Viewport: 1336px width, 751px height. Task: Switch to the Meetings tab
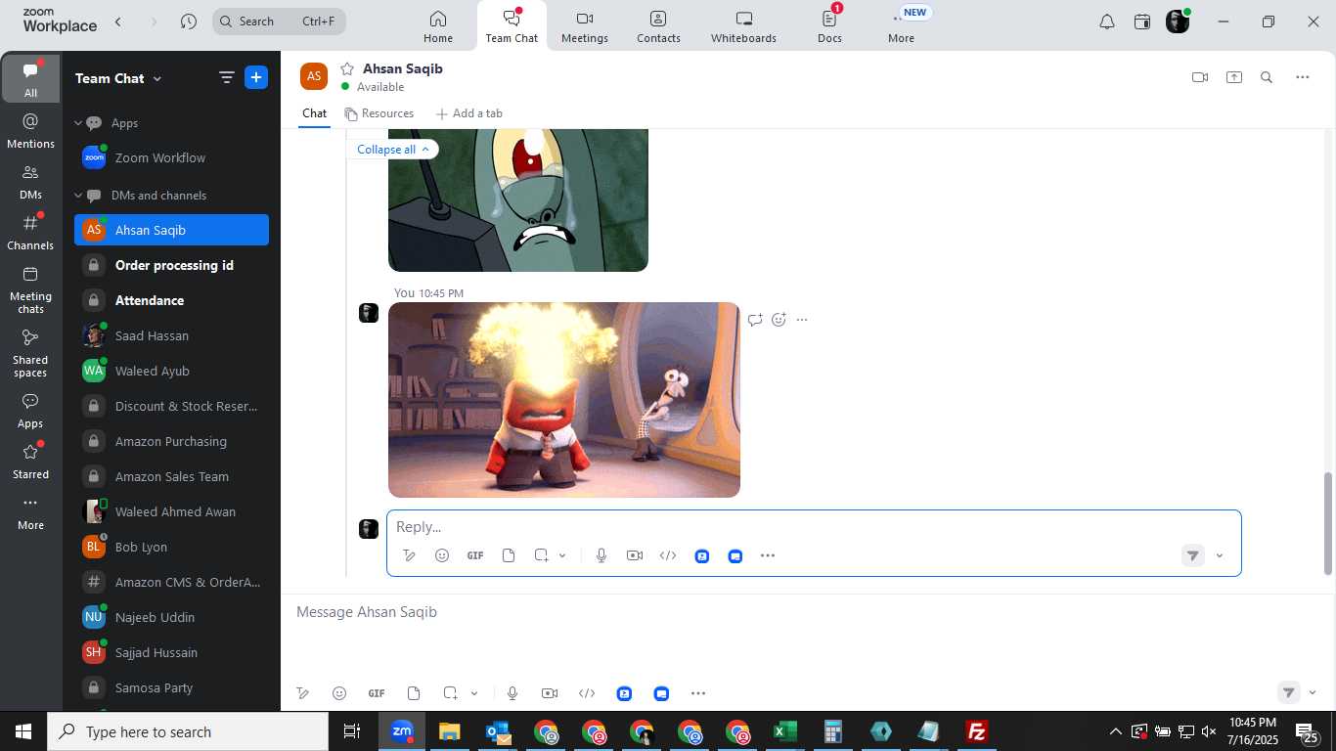(585, 26)
